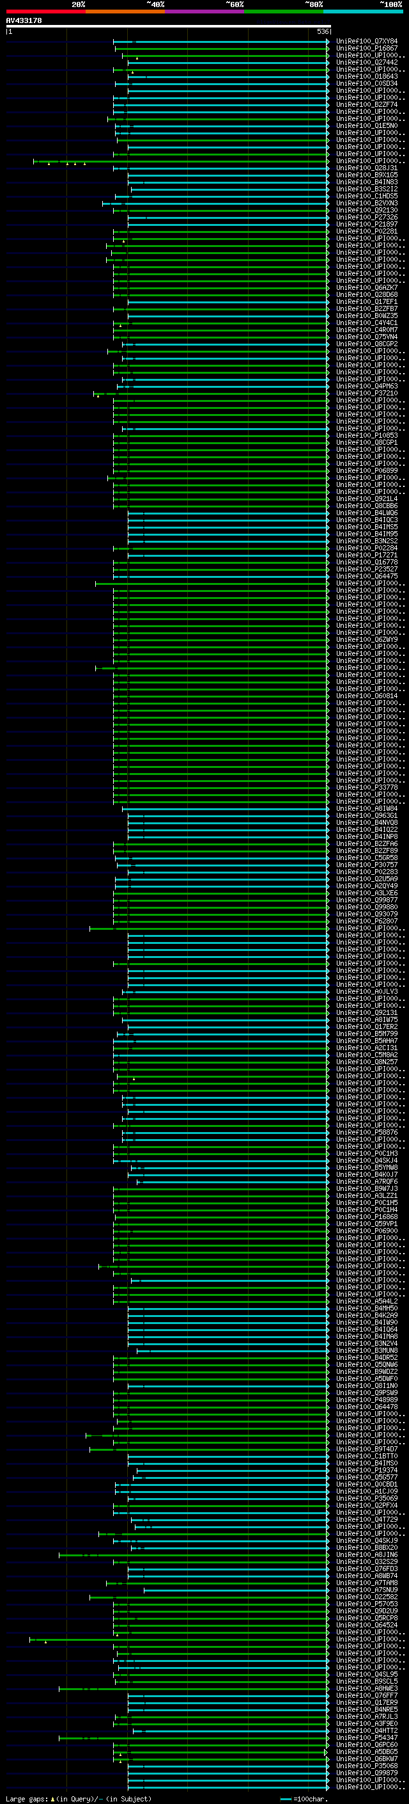Image resolution: width=409 pixels, height=1804 pixels.
Task: Click the purple ~60% legend segment
Action: [x=205, y=12]
